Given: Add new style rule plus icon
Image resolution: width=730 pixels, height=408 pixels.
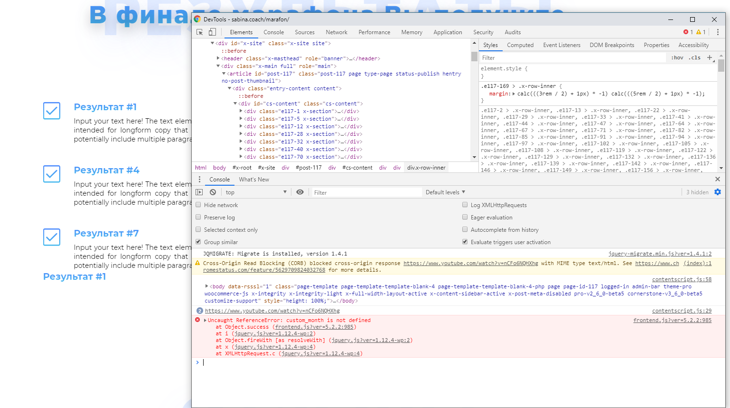Looking at the screenshot, I should coord(710,57).
